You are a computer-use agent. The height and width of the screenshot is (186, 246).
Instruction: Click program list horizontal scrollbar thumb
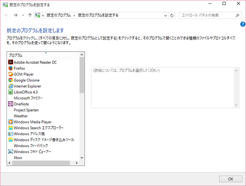tap(41, 163)
